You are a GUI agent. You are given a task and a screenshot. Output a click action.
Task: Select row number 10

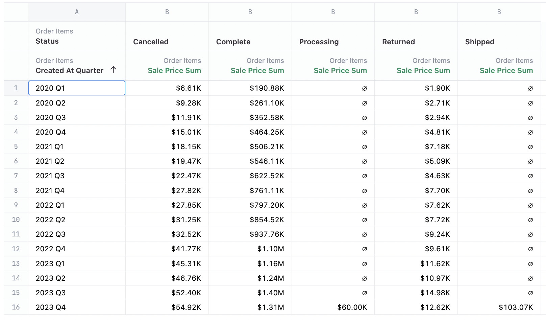point(16,220)
